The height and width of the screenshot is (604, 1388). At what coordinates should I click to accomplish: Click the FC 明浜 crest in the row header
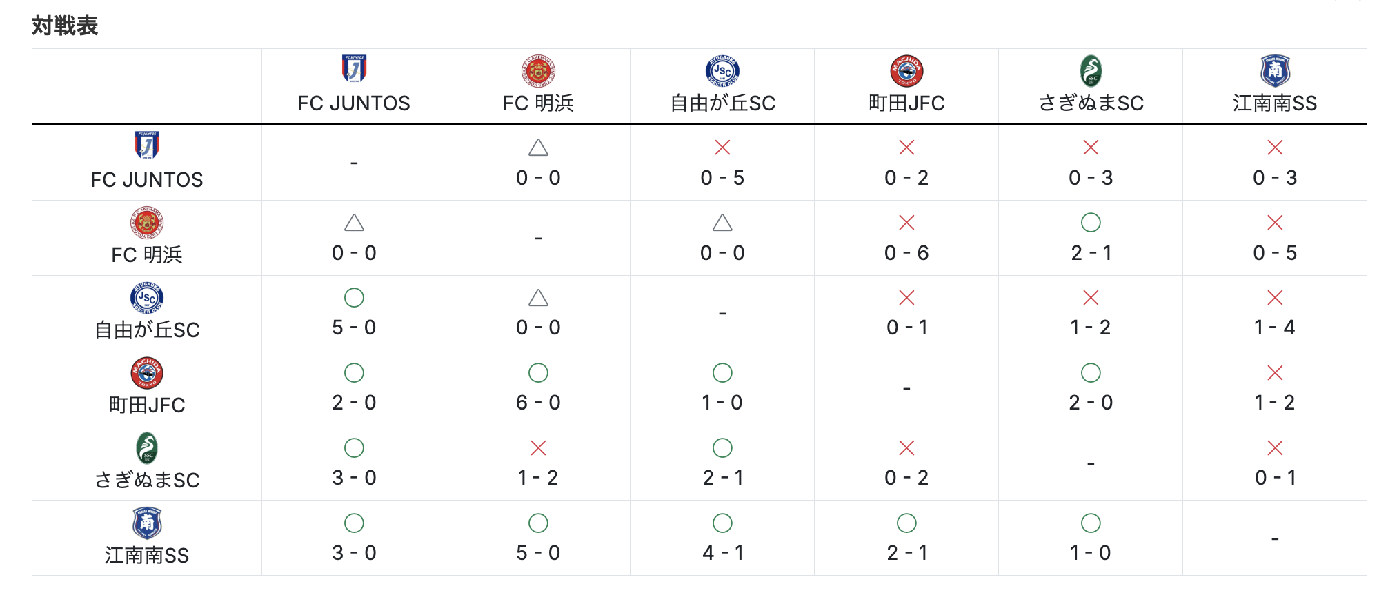point(147,223)
